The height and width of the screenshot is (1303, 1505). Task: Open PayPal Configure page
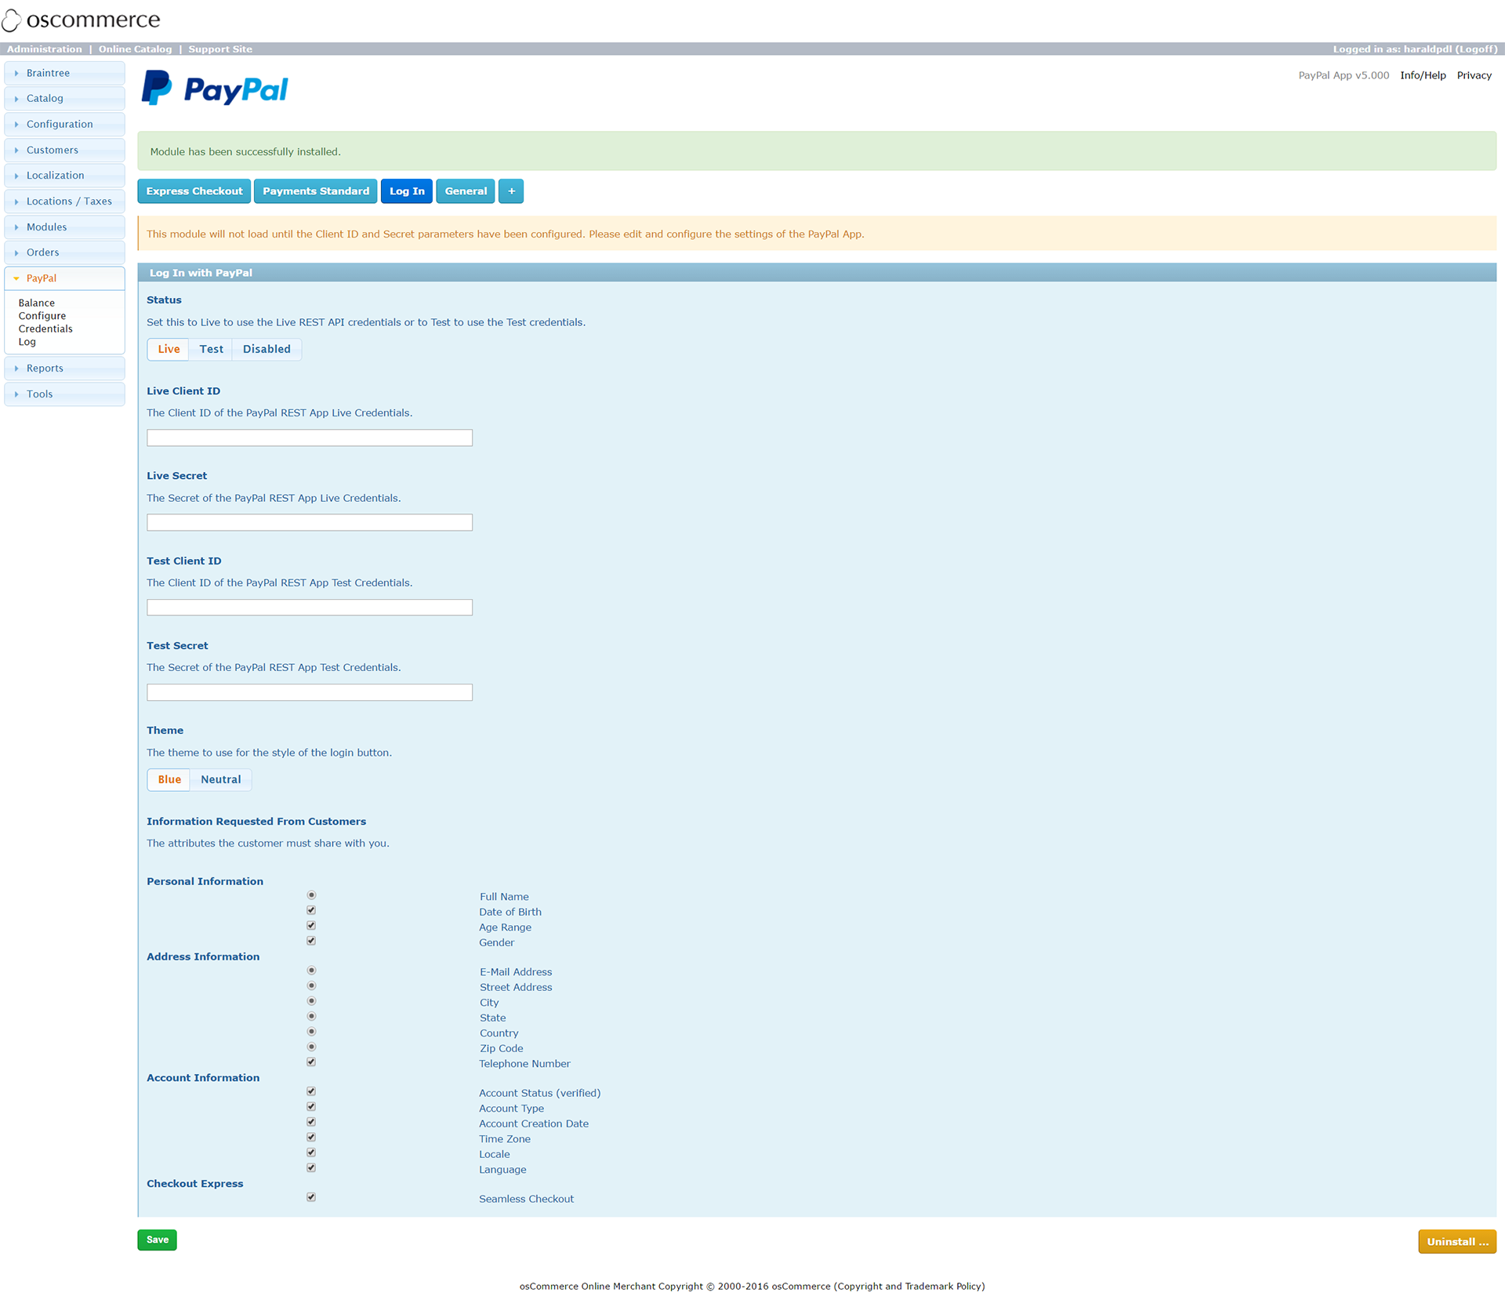coord(42,316)
